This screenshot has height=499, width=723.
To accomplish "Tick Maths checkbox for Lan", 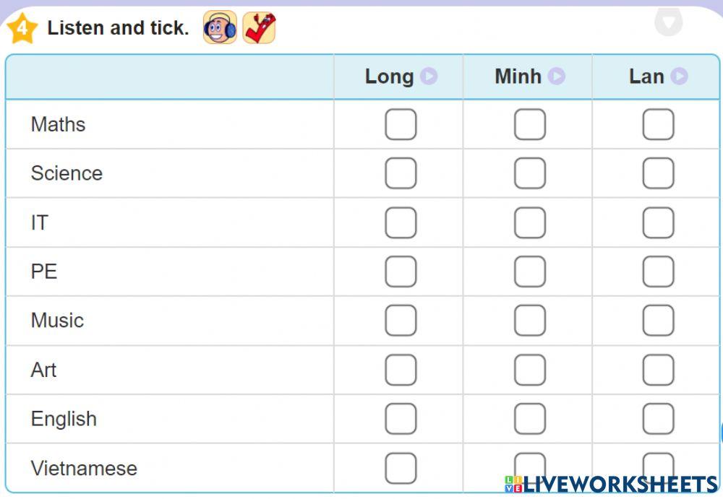I will tap(658, 124).
